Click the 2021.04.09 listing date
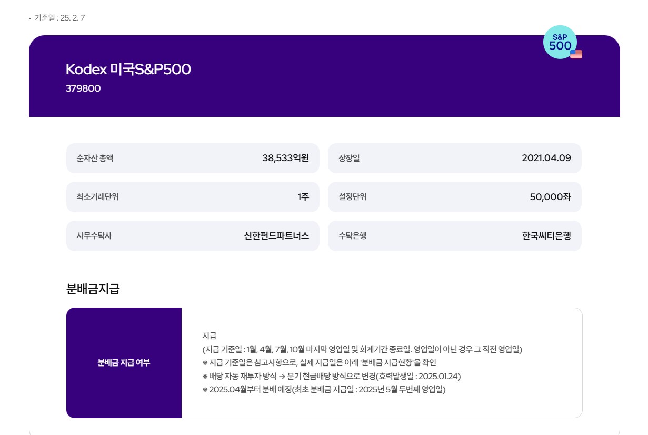Screen dimensions: 648x435 (546, 158)
